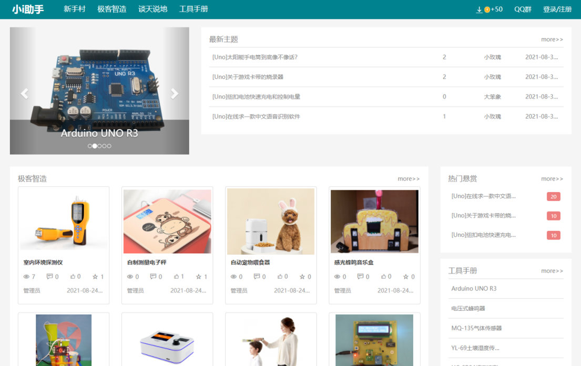
Task: Open topic 太阳能手电筒到底像不像话
Action: [x=254, y=57]
